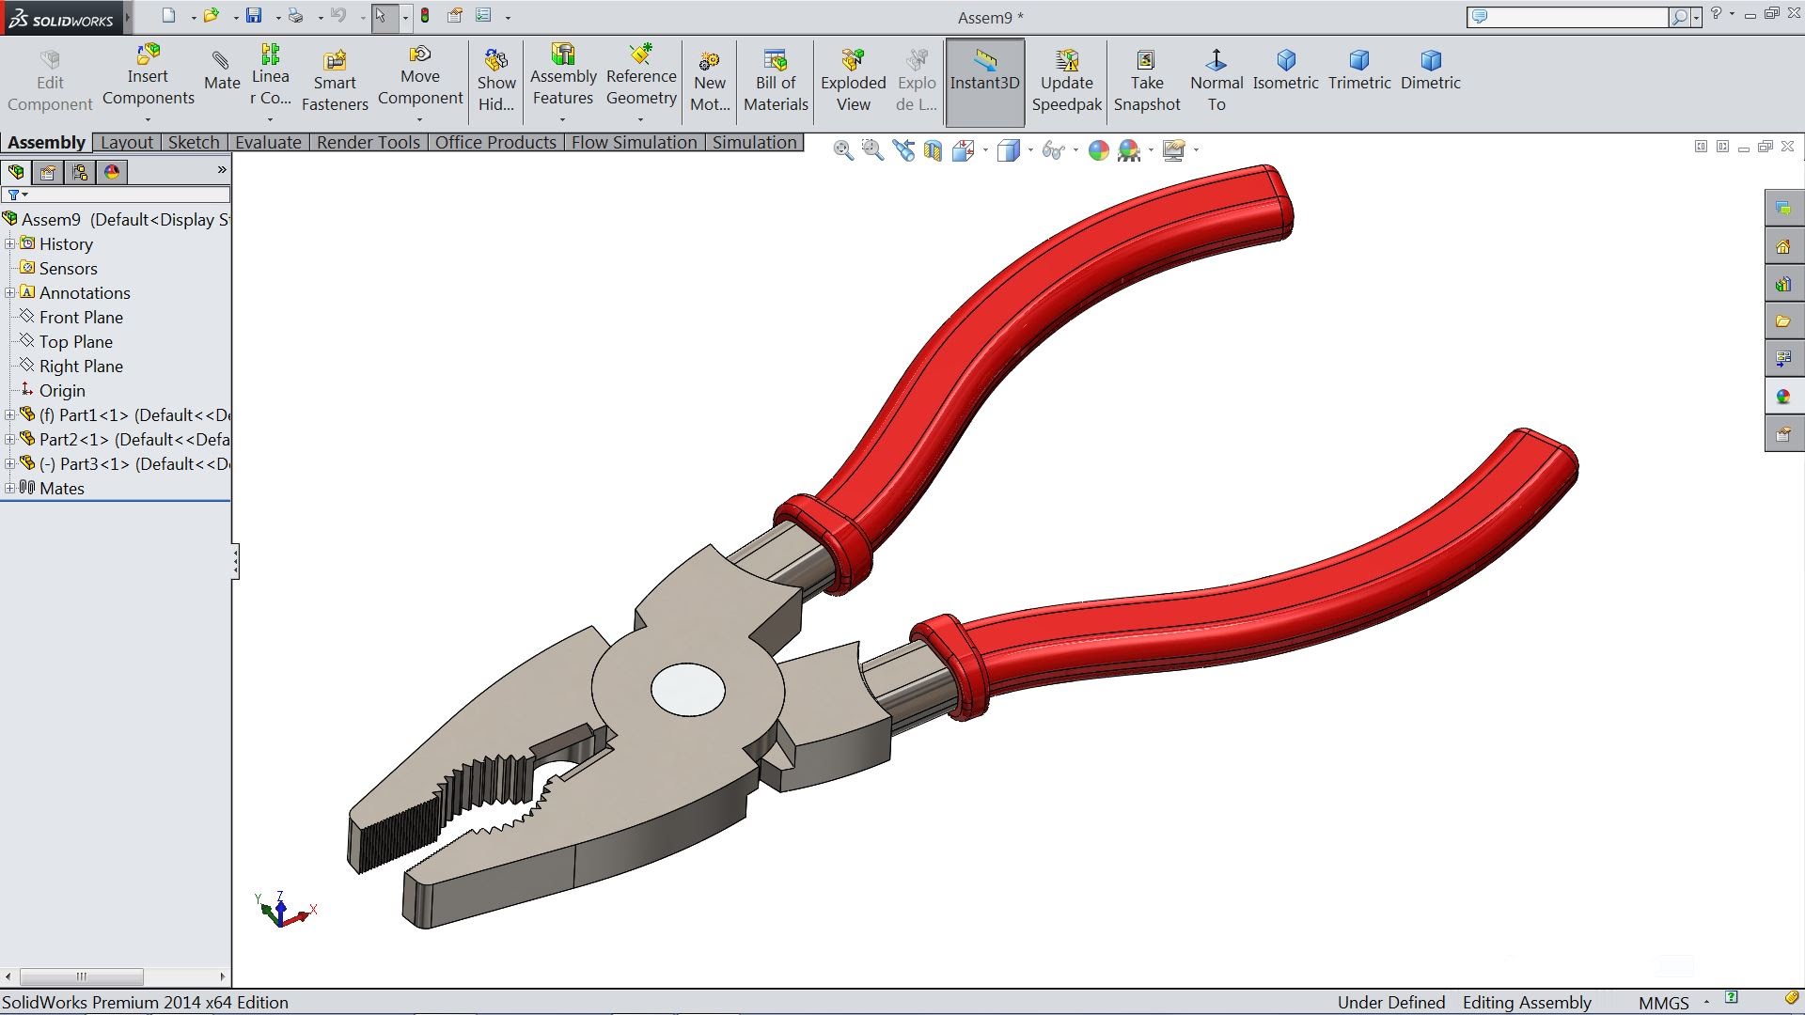Click Zoom to Fit icon
Image resolution: width=1805 pixels, height=1015 pixels.
click(x=843, y=150)
